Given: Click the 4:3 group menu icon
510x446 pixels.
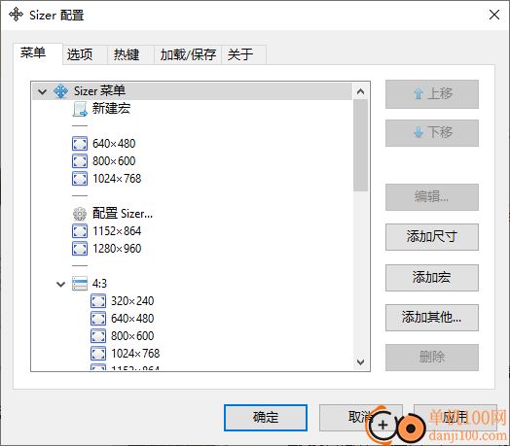Looking at the screenshot, I should tap(80, 284).
